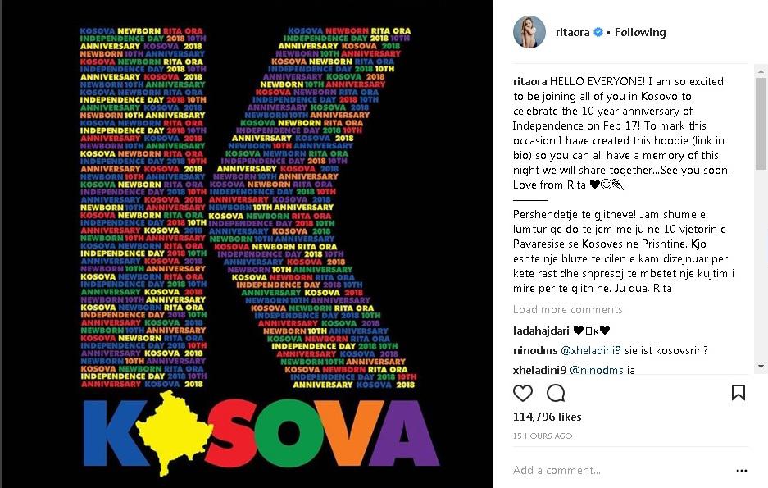Click the scrollbar down arrow in the comments

[x=761, y=367]
